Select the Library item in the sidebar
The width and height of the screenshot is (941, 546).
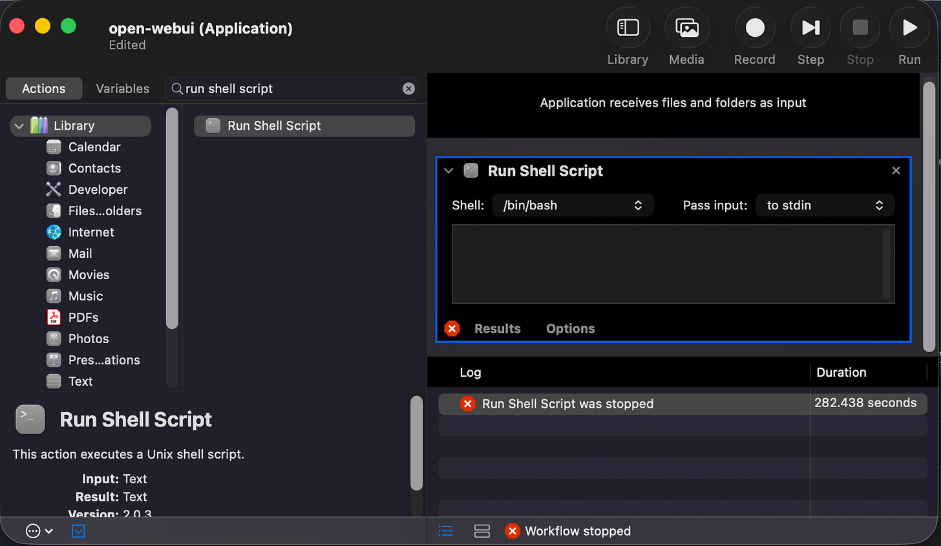81,126
